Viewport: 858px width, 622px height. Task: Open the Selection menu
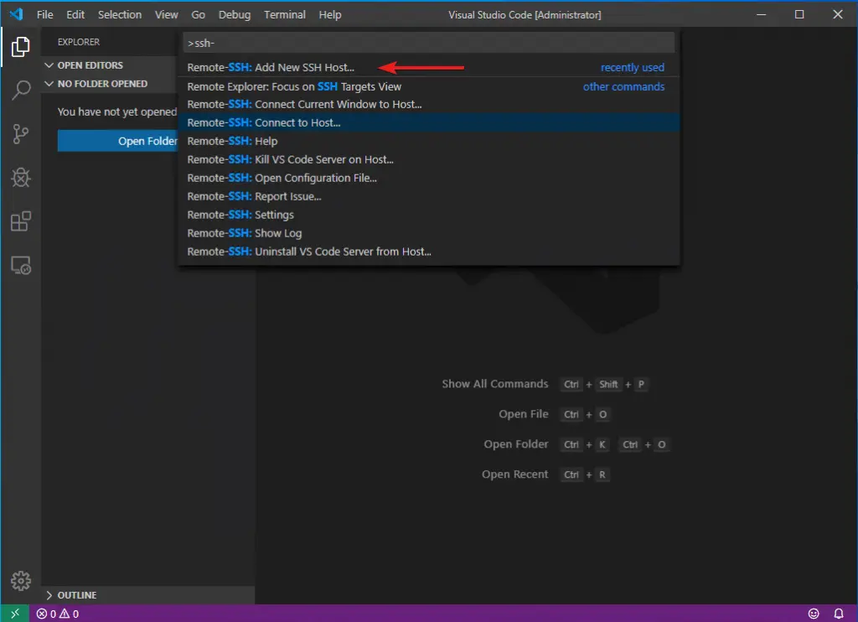tap(120, 15)
